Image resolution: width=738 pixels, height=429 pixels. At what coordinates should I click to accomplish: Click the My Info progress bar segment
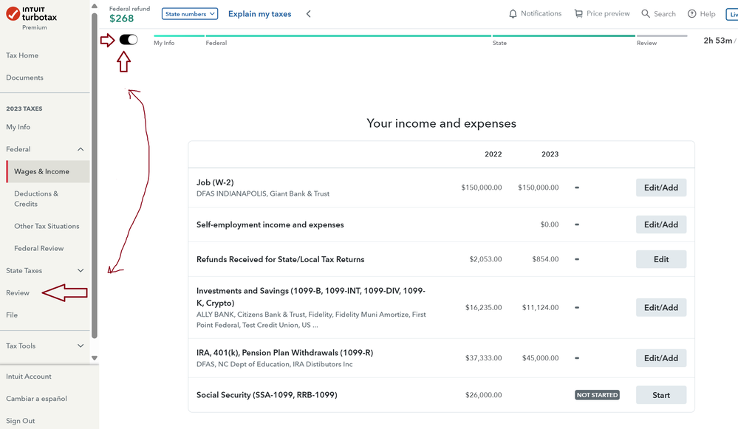[x=179, y=35]
